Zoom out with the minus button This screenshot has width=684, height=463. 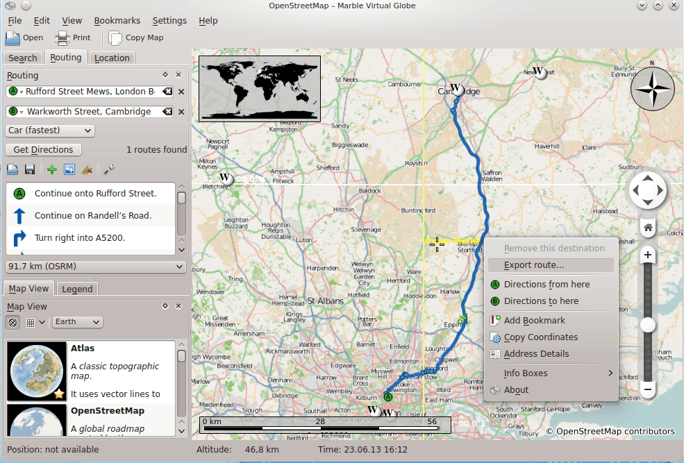(648, 389)
